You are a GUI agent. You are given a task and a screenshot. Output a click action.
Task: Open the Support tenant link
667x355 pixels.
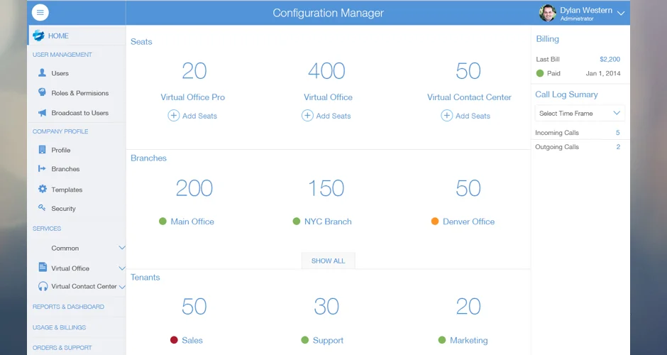pos(328,340)
